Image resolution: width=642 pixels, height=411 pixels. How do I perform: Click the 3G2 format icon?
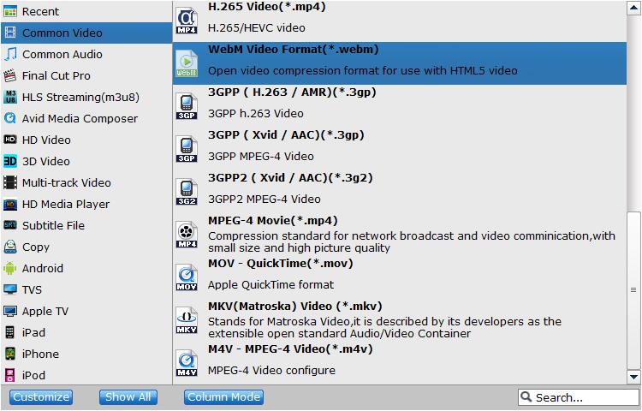click(x=187, y=192)
